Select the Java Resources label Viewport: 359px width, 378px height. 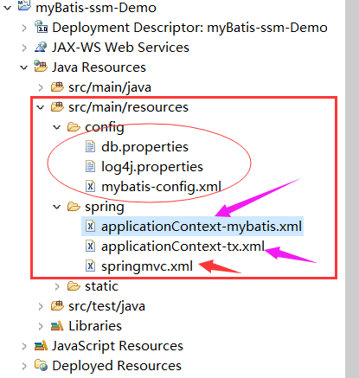pyautogui.click(x=99, y=67)
